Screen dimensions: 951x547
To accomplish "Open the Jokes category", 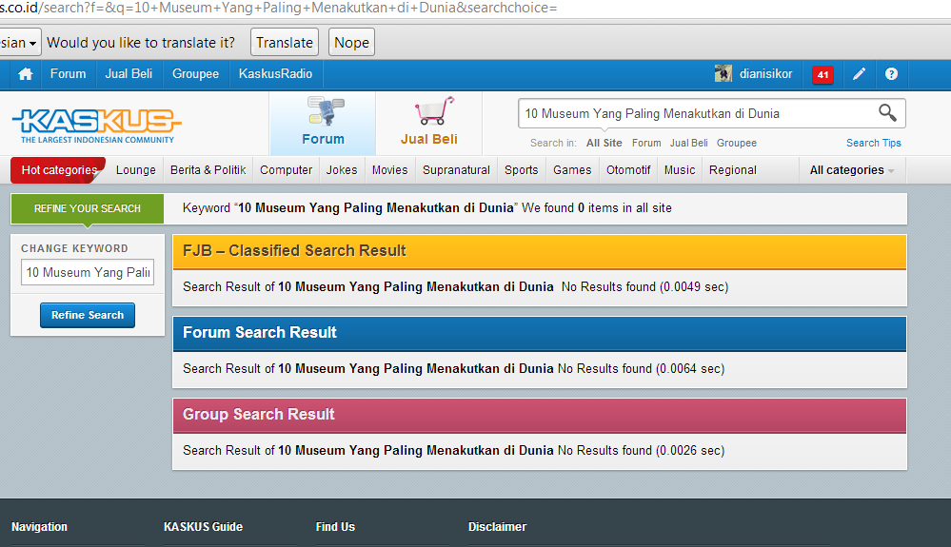I will tap(342, 170).
